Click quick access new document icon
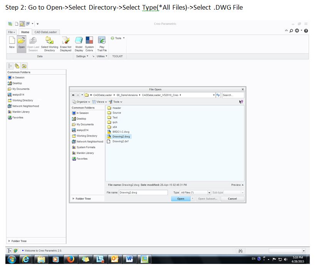 17,24
